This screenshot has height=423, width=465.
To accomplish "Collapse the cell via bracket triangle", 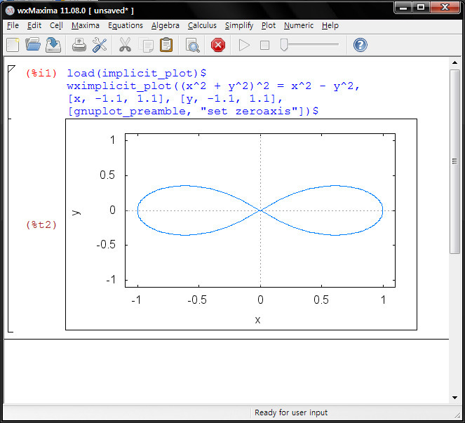I will pyautogui.click(x=11, y=69).
